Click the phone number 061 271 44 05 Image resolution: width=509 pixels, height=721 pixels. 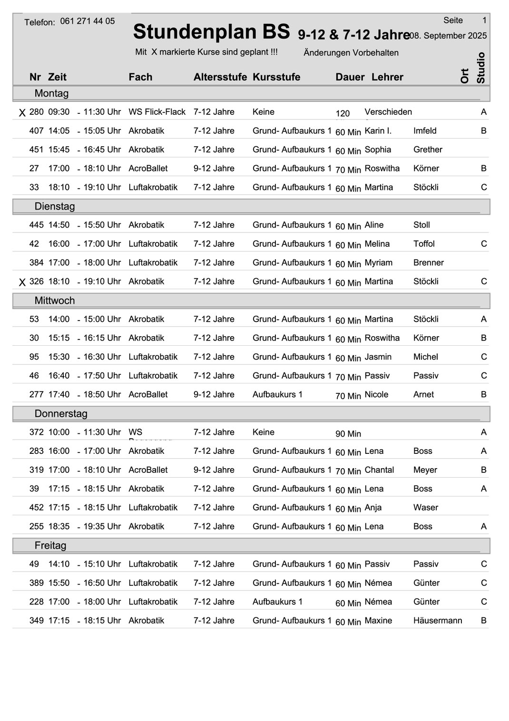pyautogui.click(x=88, y=21)
